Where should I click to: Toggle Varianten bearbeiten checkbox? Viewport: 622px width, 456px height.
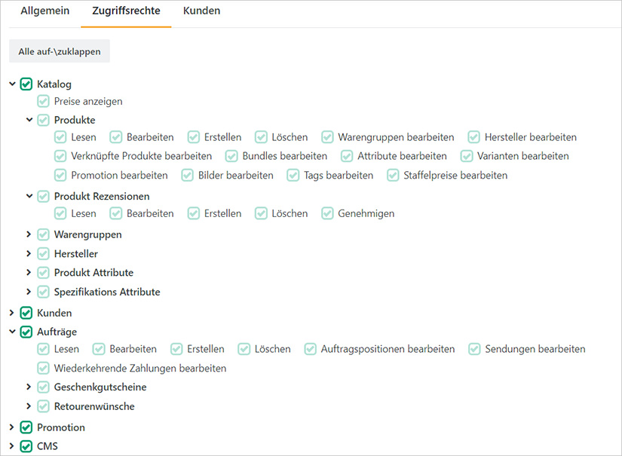(467, 156)
